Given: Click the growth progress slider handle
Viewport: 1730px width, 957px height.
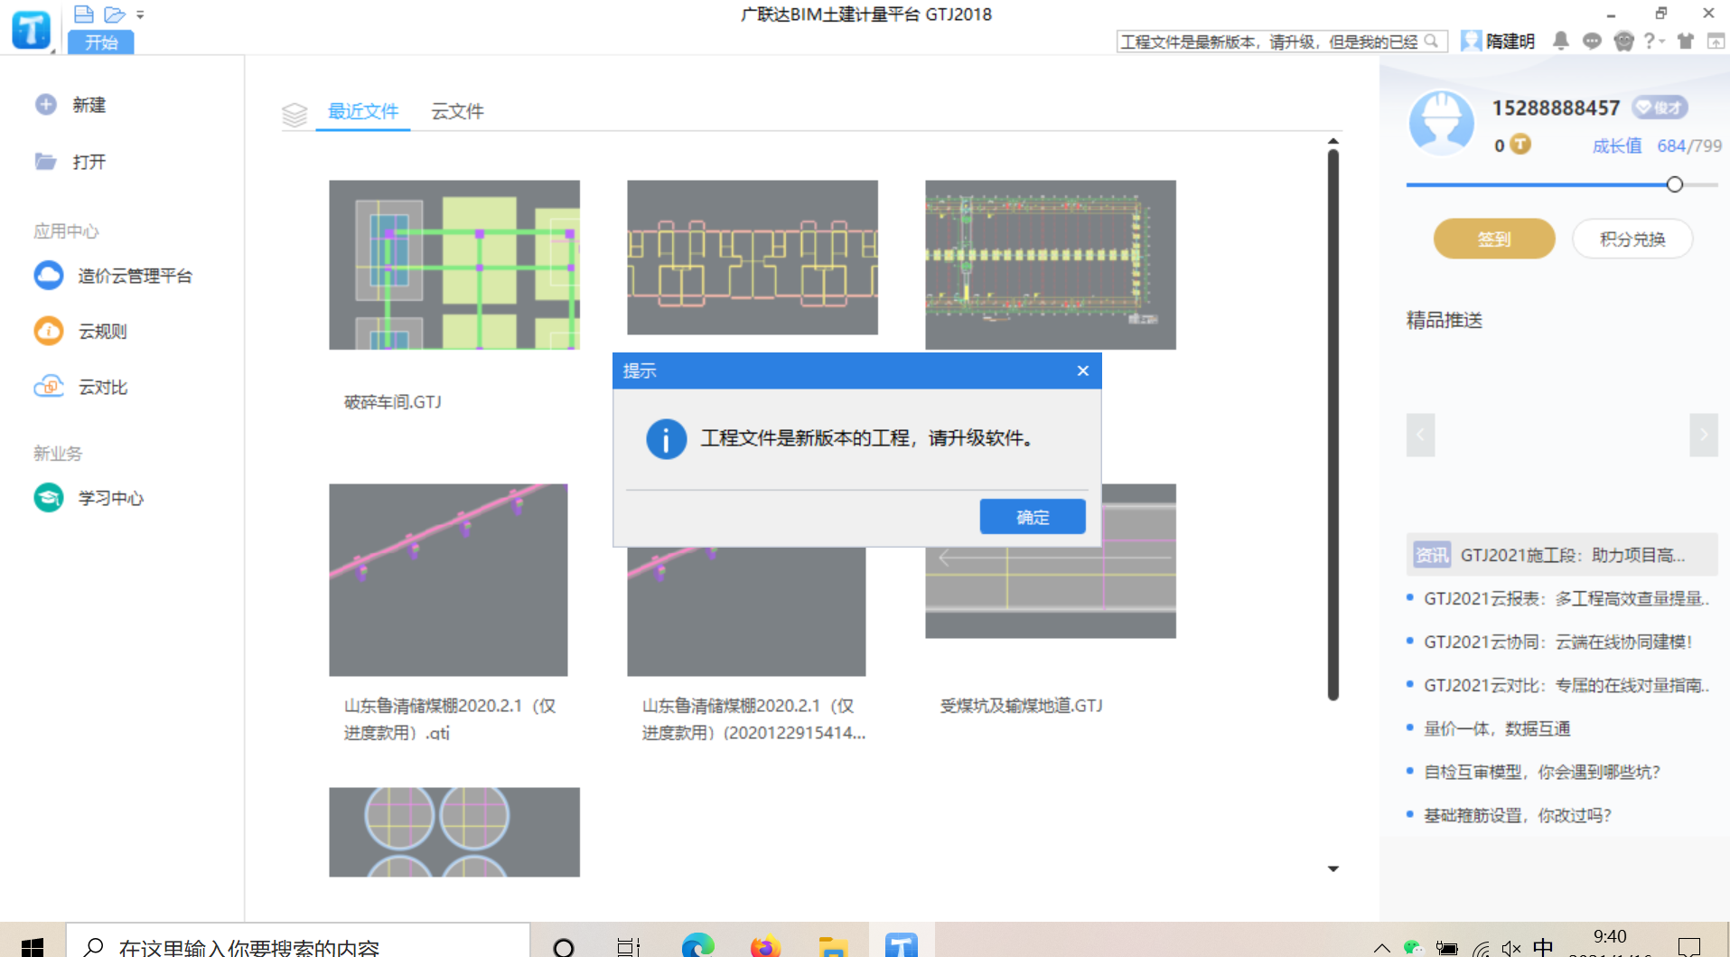Looking at the screenshot, I should [1674, 184].
